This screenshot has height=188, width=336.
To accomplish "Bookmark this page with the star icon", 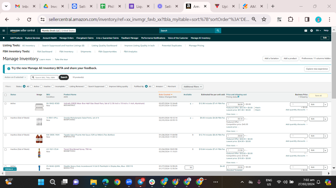I will coord(264,19).
